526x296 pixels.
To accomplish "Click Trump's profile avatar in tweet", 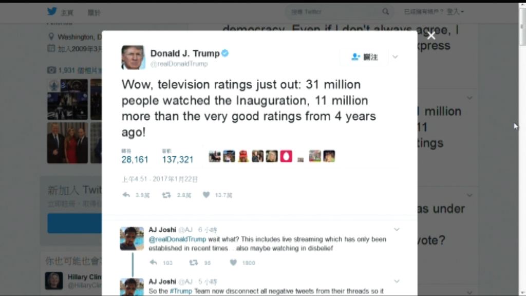I will point(133,58).
